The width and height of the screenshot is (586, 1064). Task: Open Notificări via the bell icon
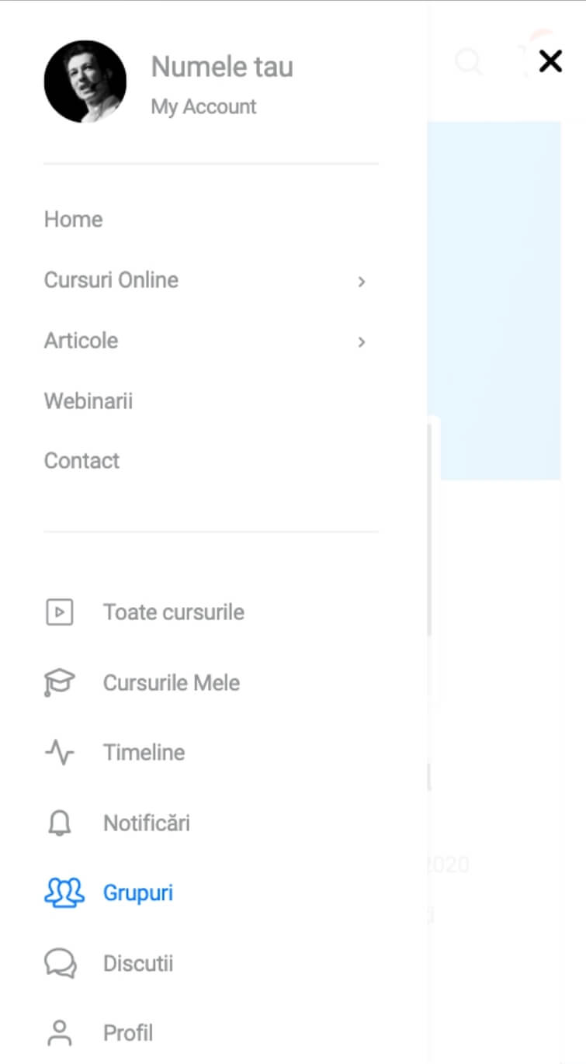(60, 823)
